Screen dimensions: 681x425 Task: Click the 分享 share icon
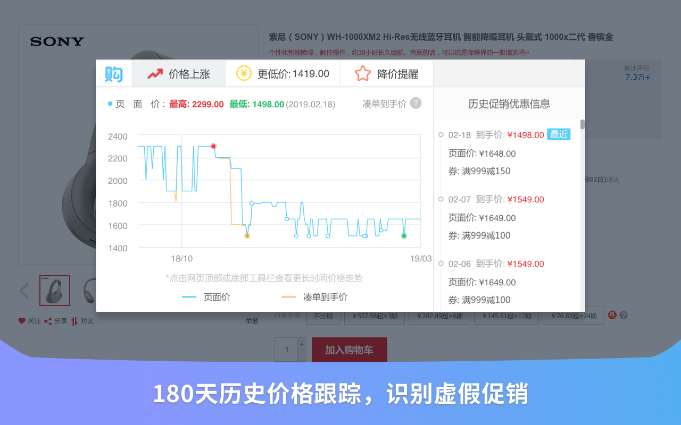coord(49,320)
